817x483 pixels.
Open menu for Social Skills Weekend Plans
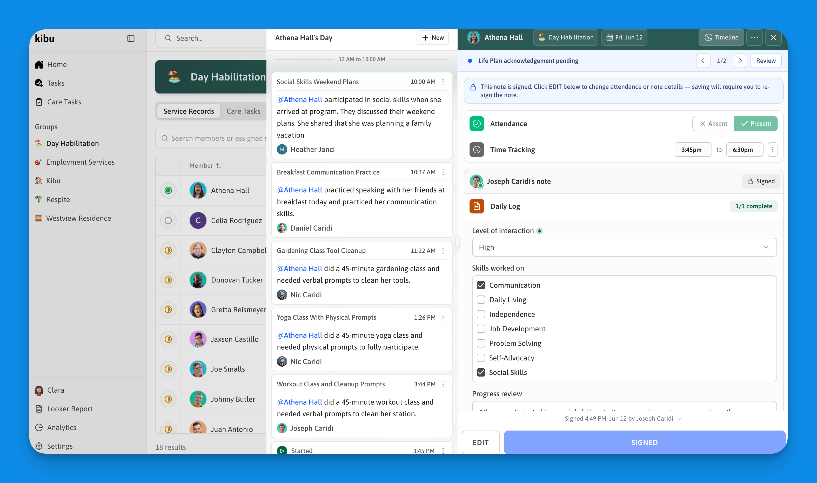pyautogui.click(x=443, y=82)
